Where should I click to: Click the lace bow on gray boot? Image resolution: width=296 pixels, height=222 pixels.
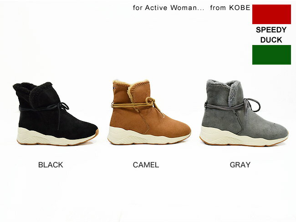pyautogui.click(x=252, y=105)
